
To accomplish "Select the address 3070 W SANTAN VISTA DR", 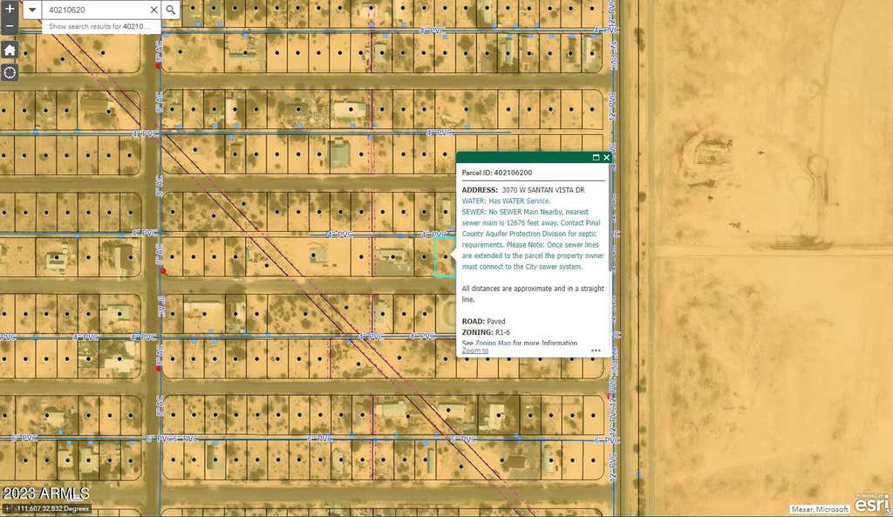I will point(542,190).
